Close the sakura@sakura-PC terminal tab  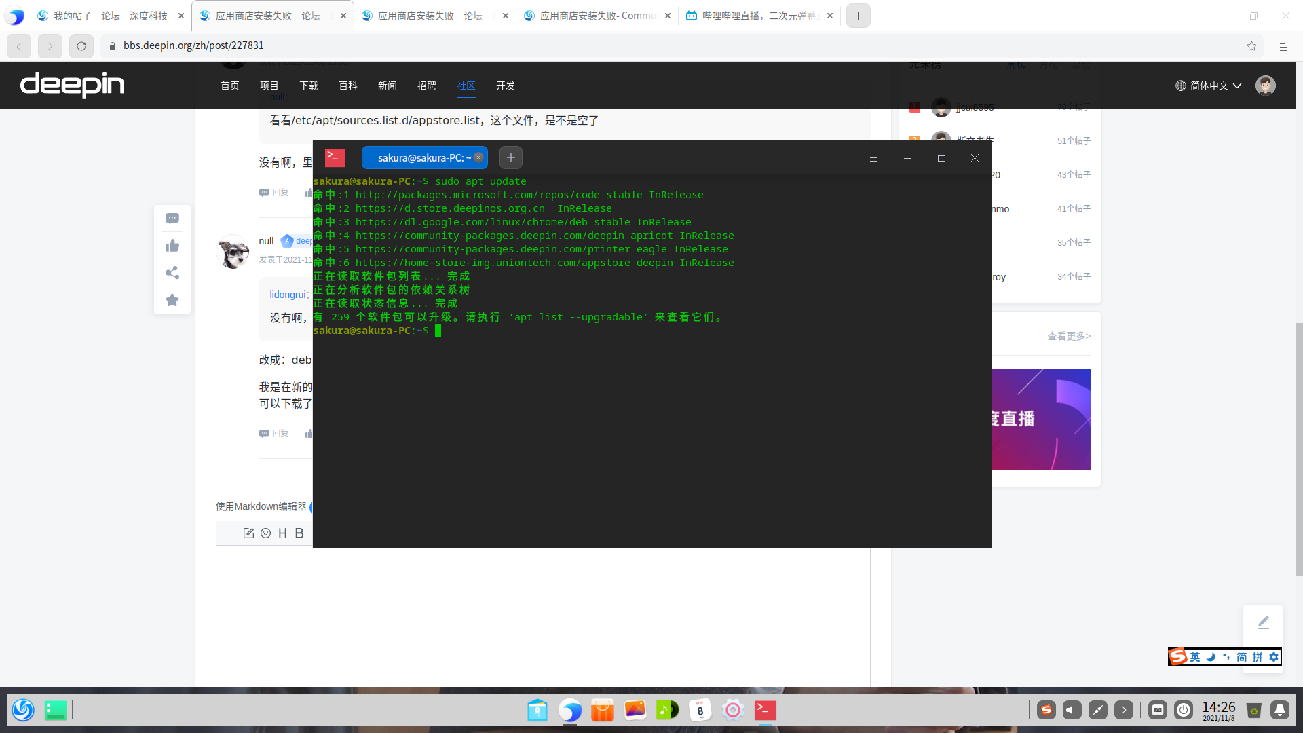pyautogui.click(x=478, y=157)
